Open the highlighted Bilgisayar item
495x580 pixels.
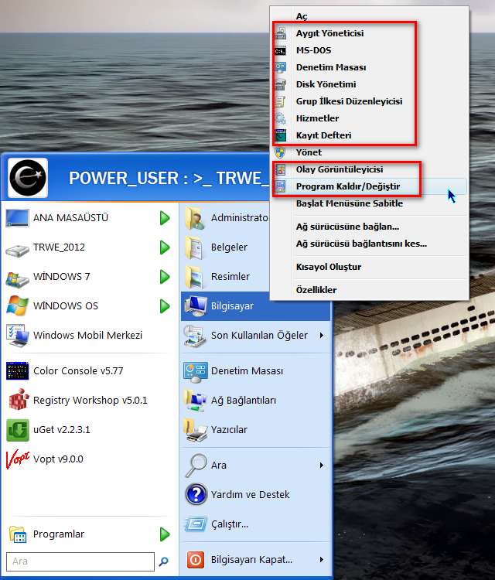(255, 306)
